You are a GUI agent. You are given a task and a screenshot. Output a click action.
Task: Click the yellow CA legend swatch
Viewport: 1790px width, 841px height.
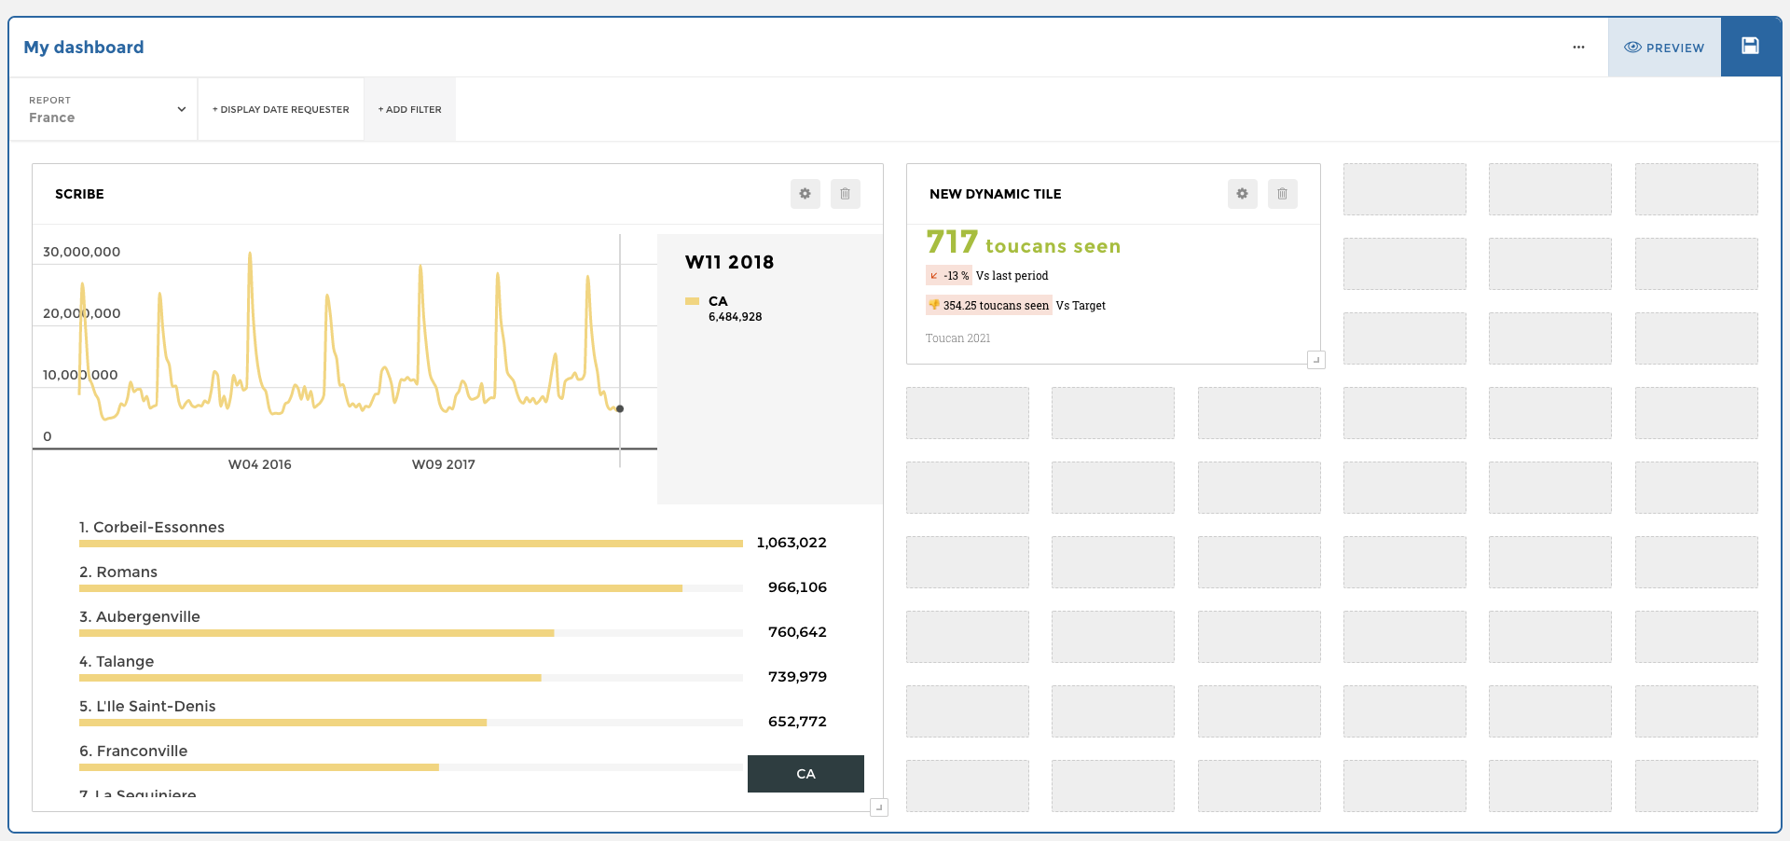[692, 301]
